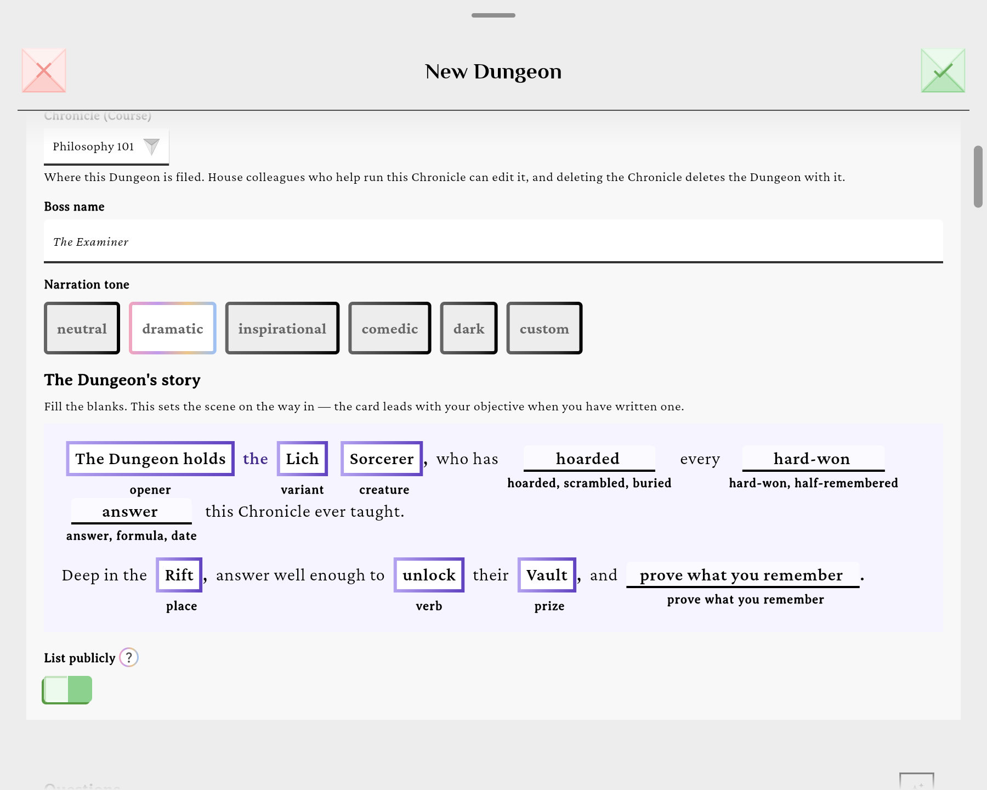
Task: Select the custom narration tone
Action: (544, 328)
